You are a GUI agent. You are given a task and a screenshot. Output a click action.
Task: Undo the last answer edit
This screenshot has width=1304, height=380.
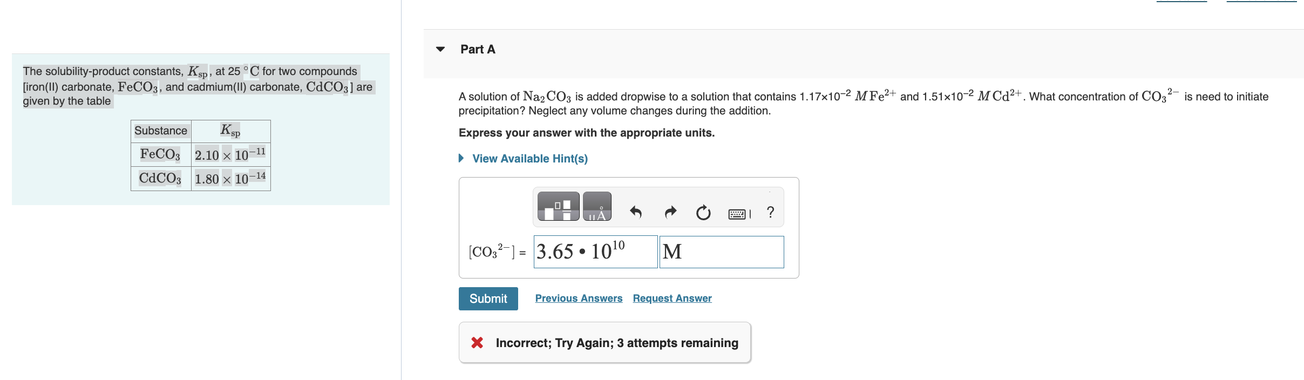tap(636, 213)
